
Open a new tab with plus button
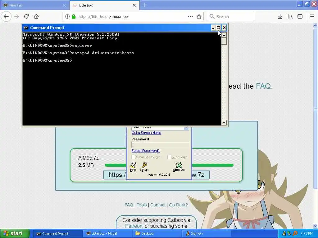pos(145,5)
